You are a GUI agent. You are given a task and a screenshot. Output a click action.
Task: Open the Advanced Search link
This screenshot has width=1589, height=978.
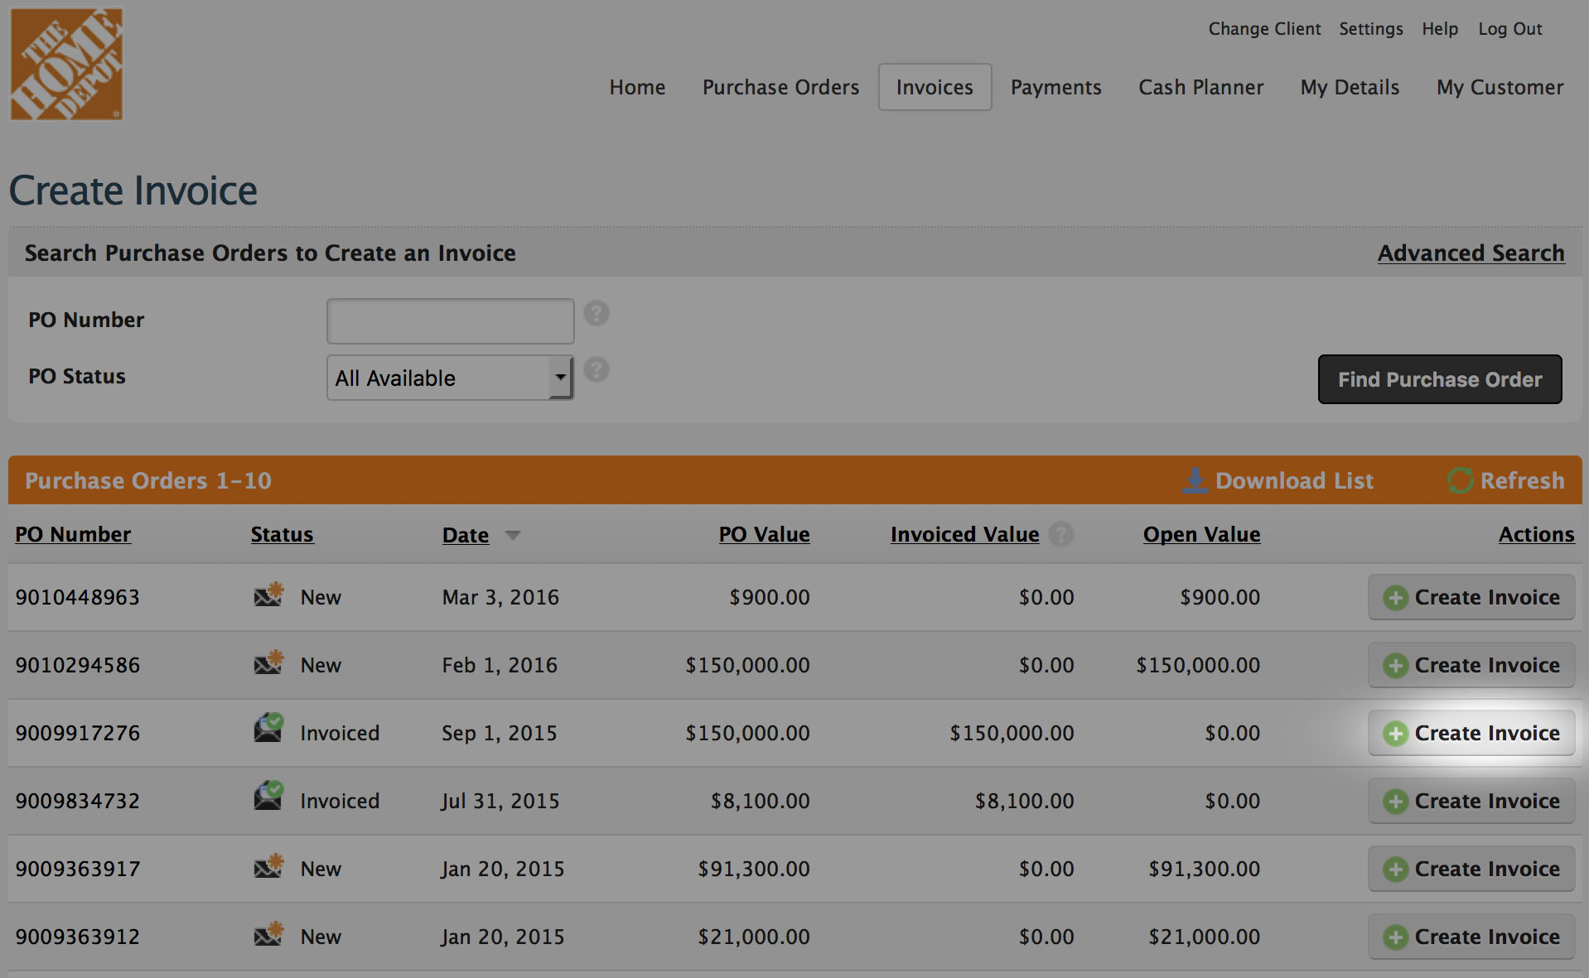point(1471,253)
